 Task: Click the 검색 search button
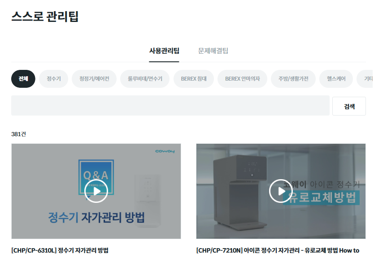tap(349, 106)
